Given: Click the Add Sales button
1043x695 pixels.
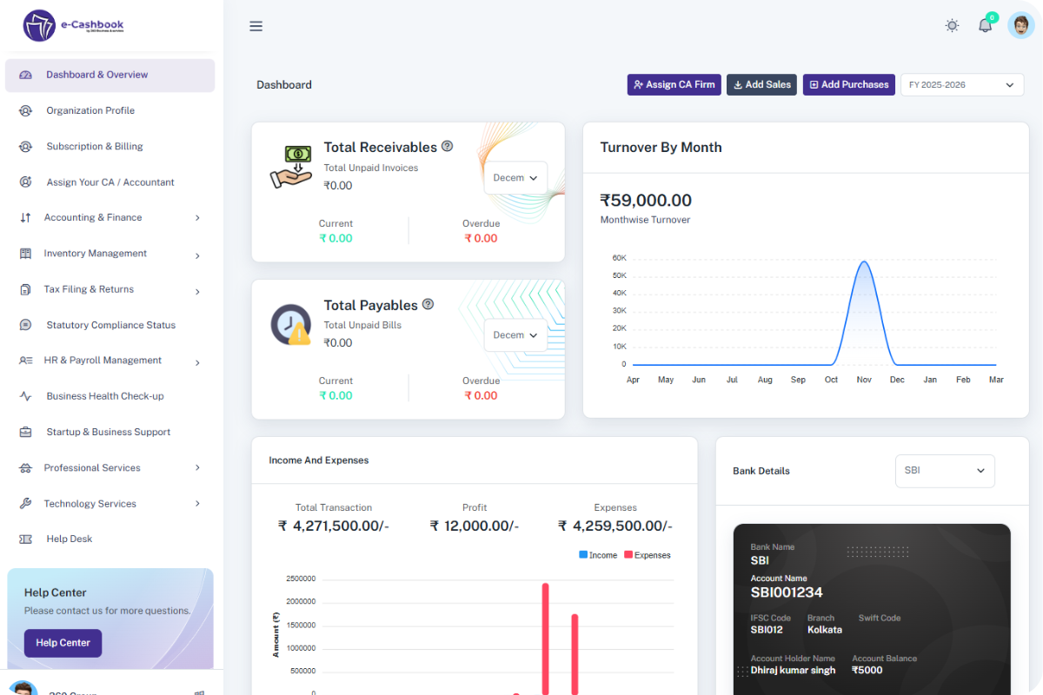Looking at the screenshot, I should [761, 84].
